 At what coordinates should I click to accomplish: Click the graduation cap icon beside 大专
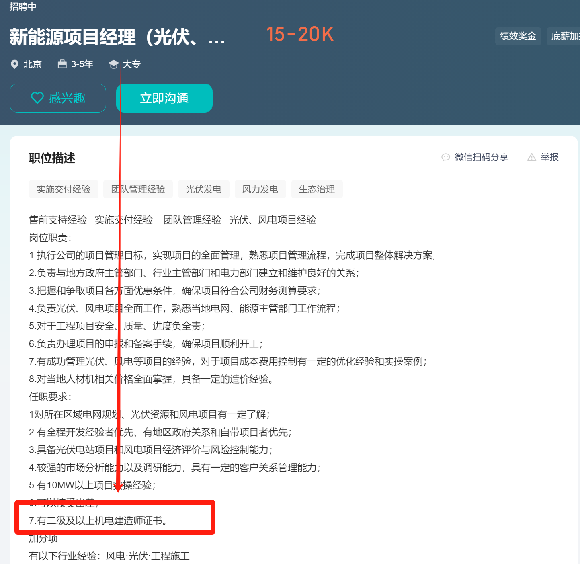point(114,64)
